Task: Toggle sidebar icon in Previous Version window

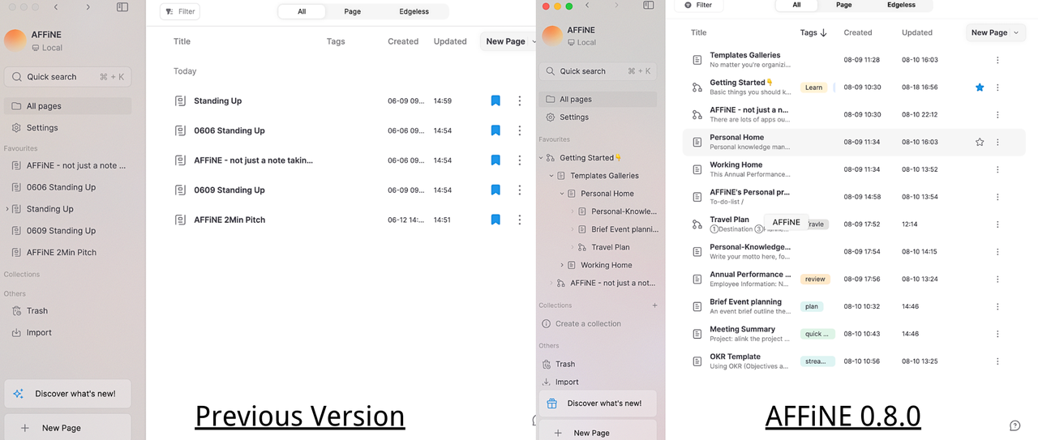Action: point(122,7)
